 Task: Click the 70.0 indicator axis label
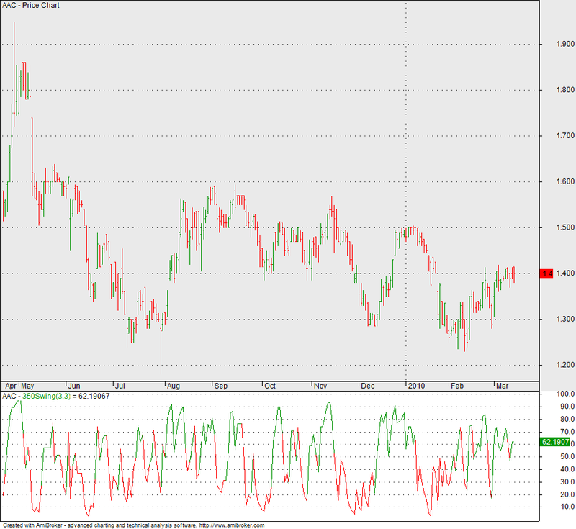(567, 432)
